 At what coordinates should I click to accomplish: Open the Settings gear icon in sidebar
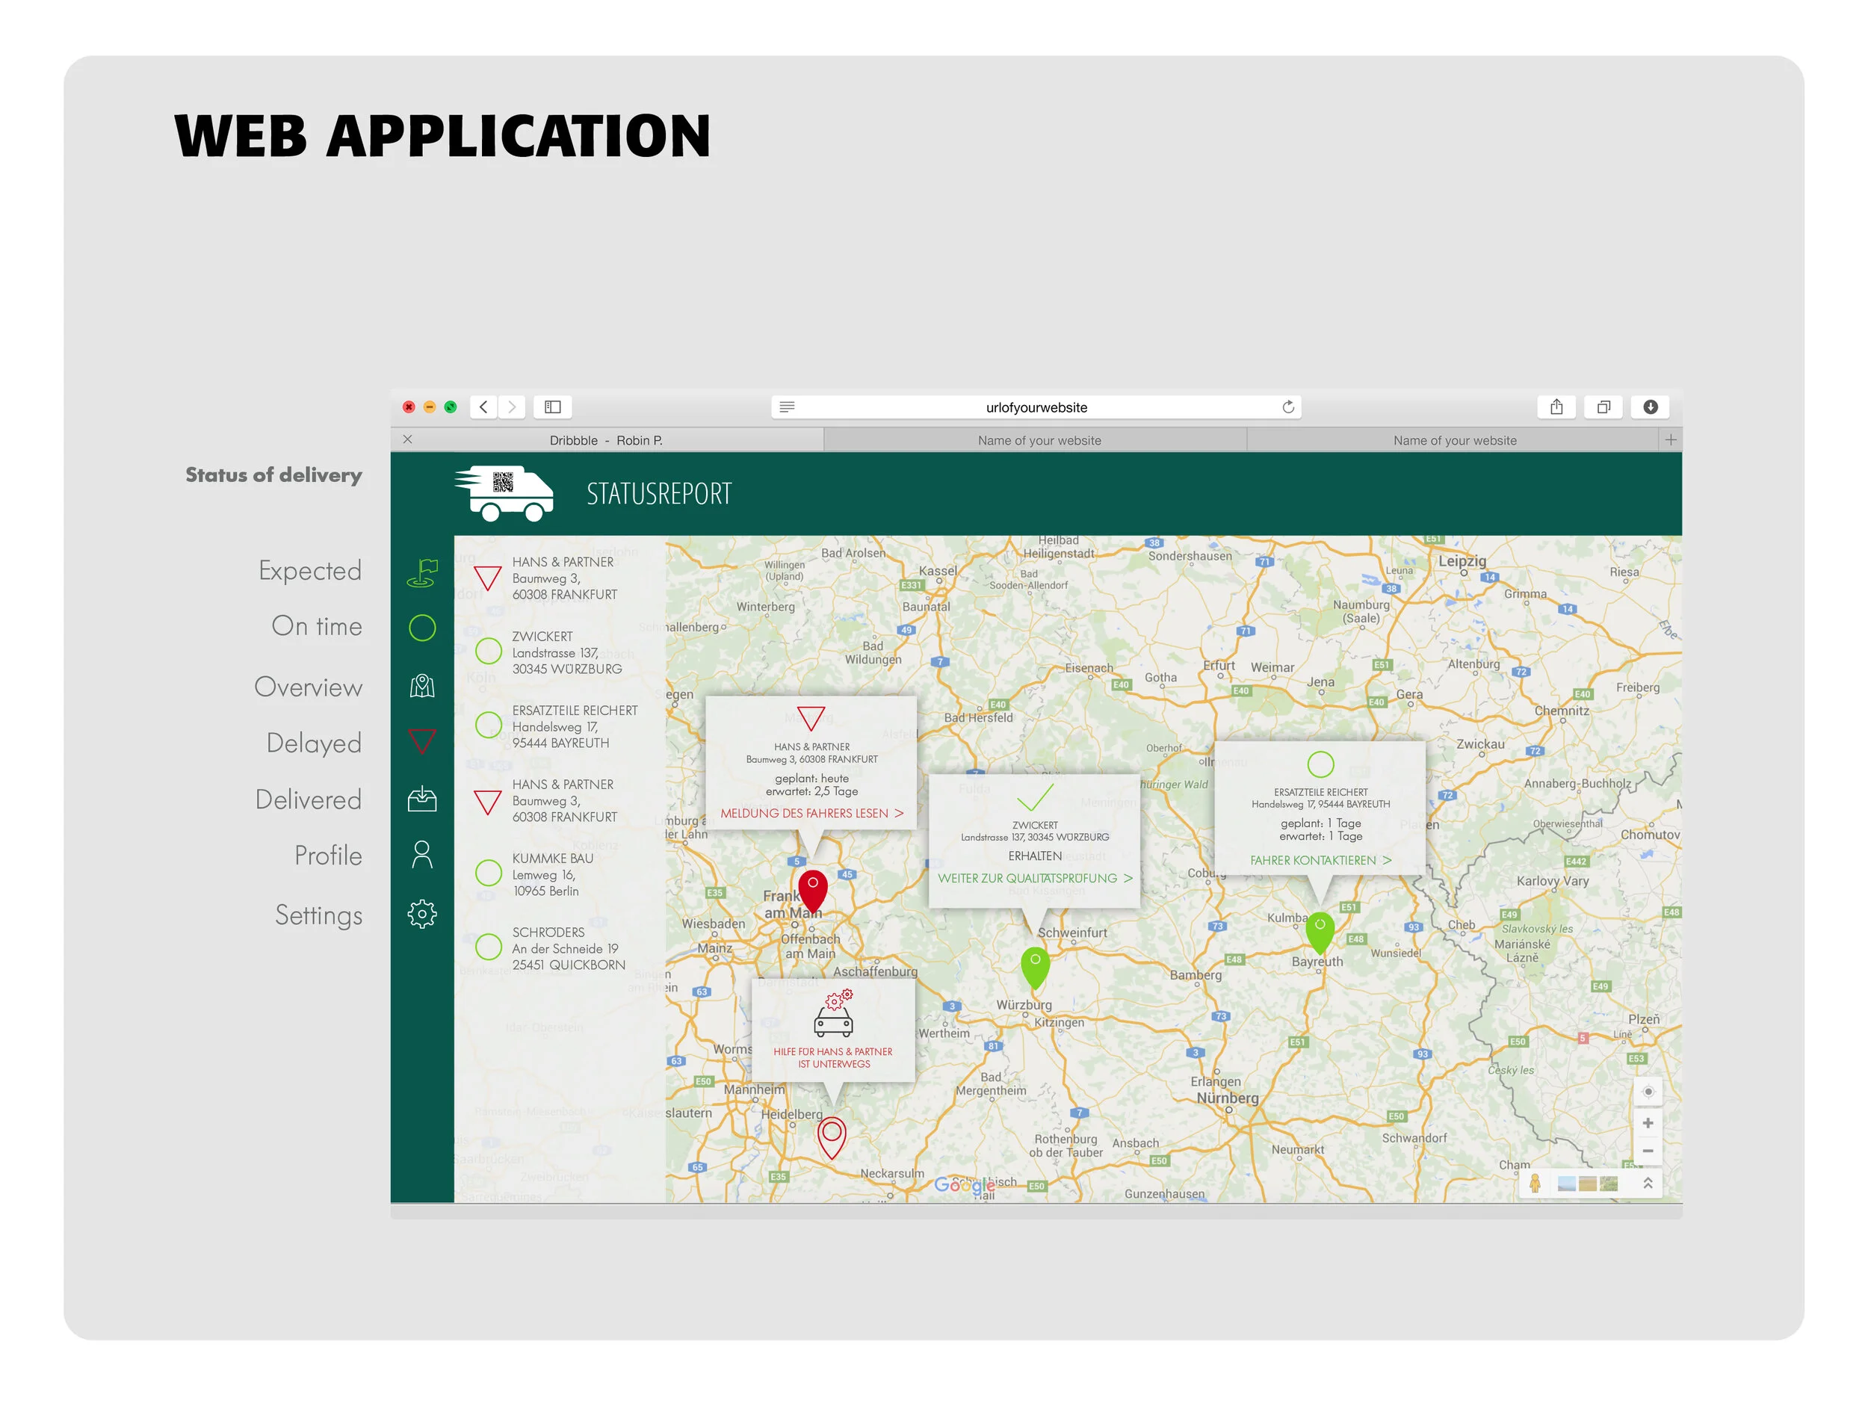(422, 914)
